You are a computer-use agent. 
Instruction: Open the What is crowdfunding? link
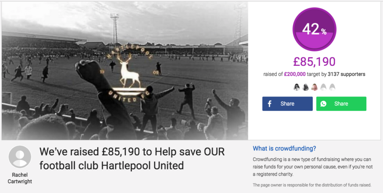[x=284, y=148]
